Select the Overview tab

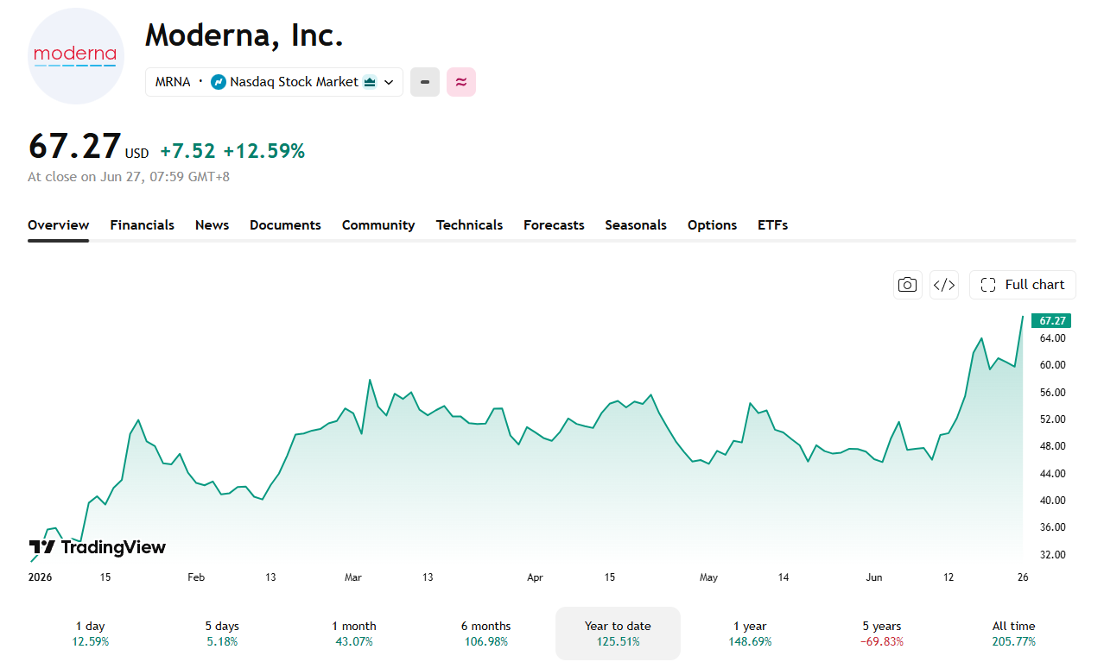click(58, 225)
